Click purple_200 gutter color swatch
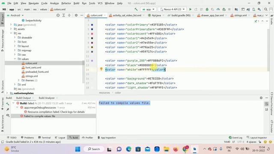Screen dimensions: 274x154 [x=92, y=61]
